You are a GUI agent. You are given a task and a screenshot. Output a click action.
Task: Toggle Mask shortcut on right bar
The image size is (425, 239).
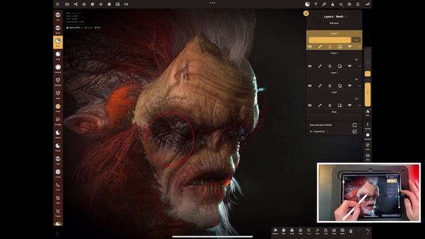367,147
